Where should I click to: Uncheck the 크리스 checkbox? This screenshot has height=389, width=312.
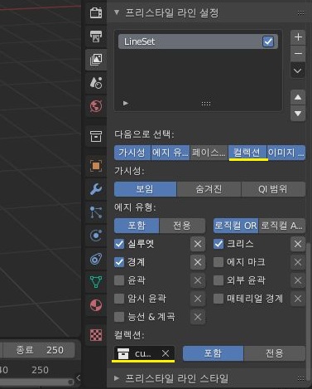coord(218,244)
